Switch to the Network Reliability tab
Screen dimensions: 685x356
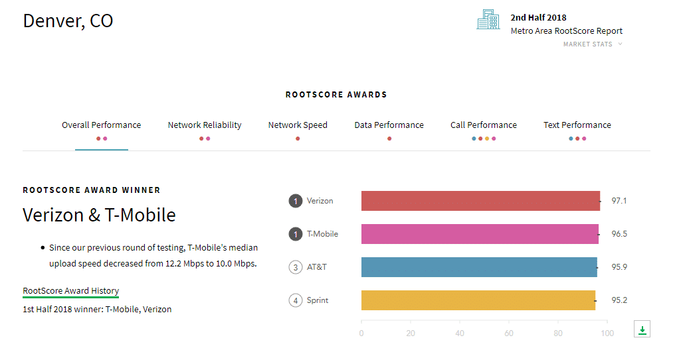(205, 125)
